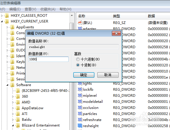This screenshot has width=170, height=130.
Task: Click the lights DWORD value icon
Action: [80, 83]
